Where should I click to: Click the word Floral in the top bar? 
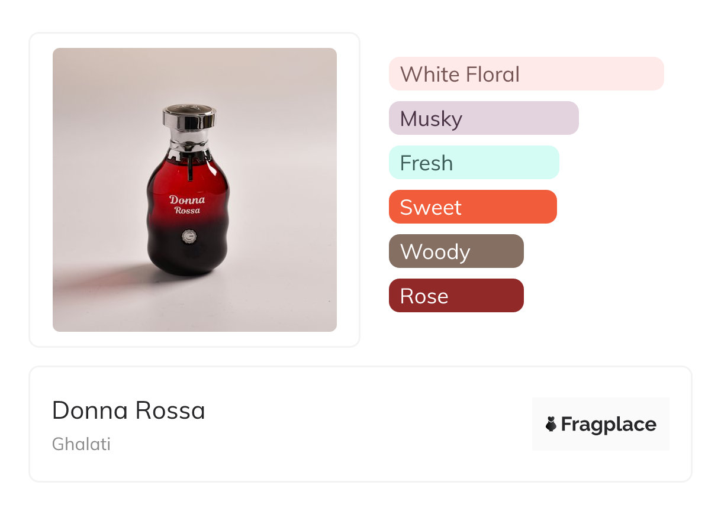coord(493,75)
